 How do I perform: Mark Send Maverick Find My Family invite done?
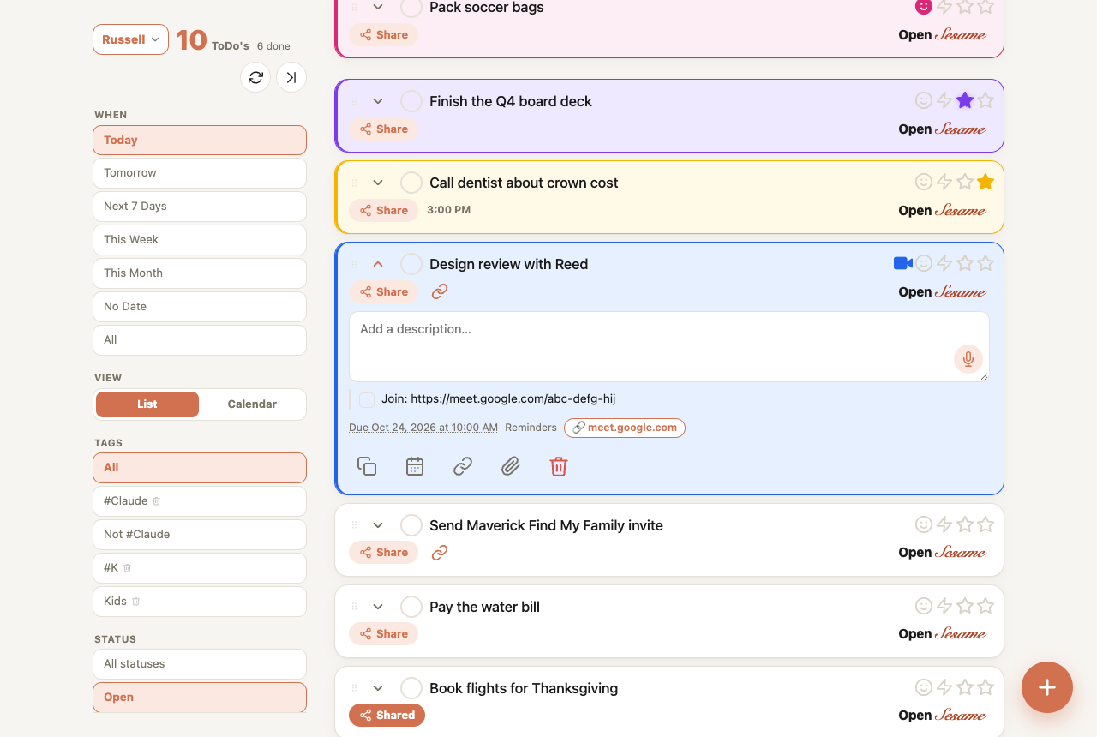411,525
